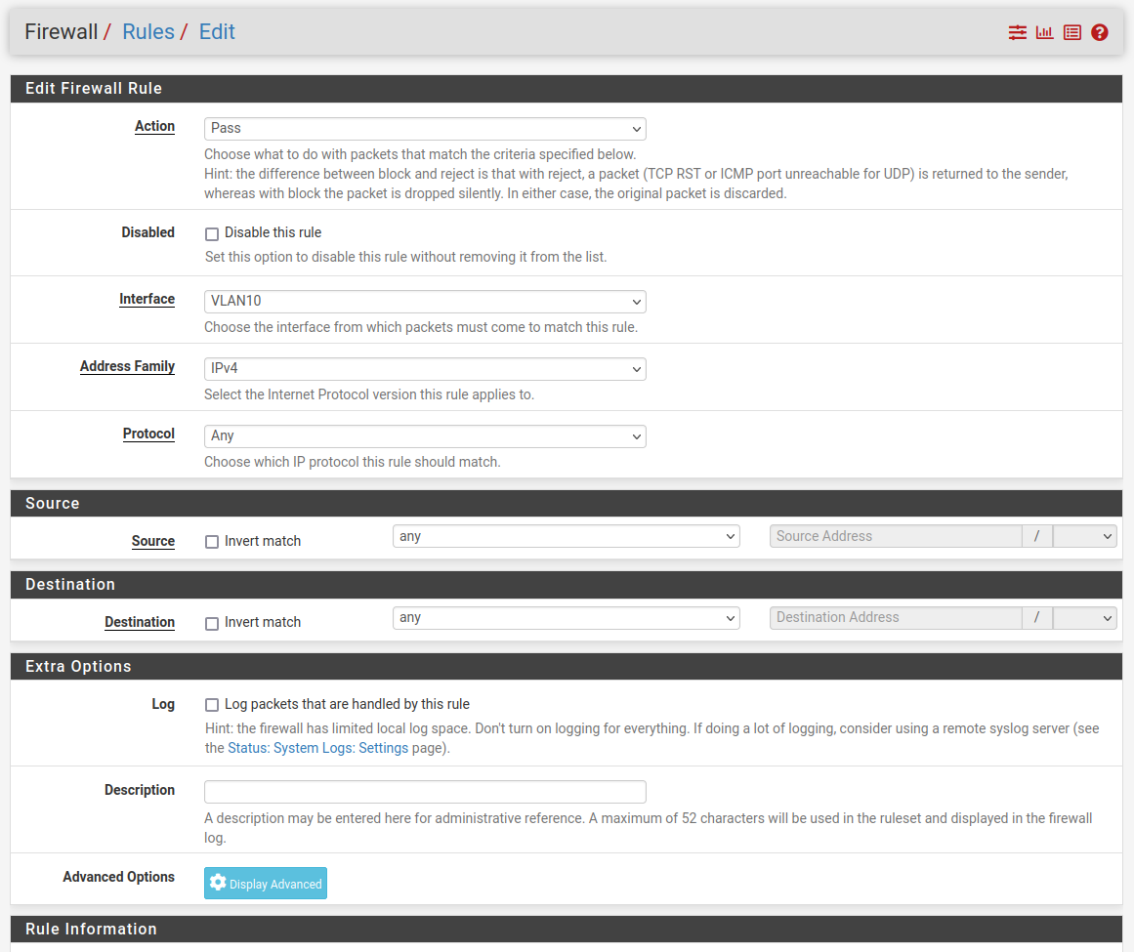Open related log entries list icon
The image size is (1134, 952).
1071,32
